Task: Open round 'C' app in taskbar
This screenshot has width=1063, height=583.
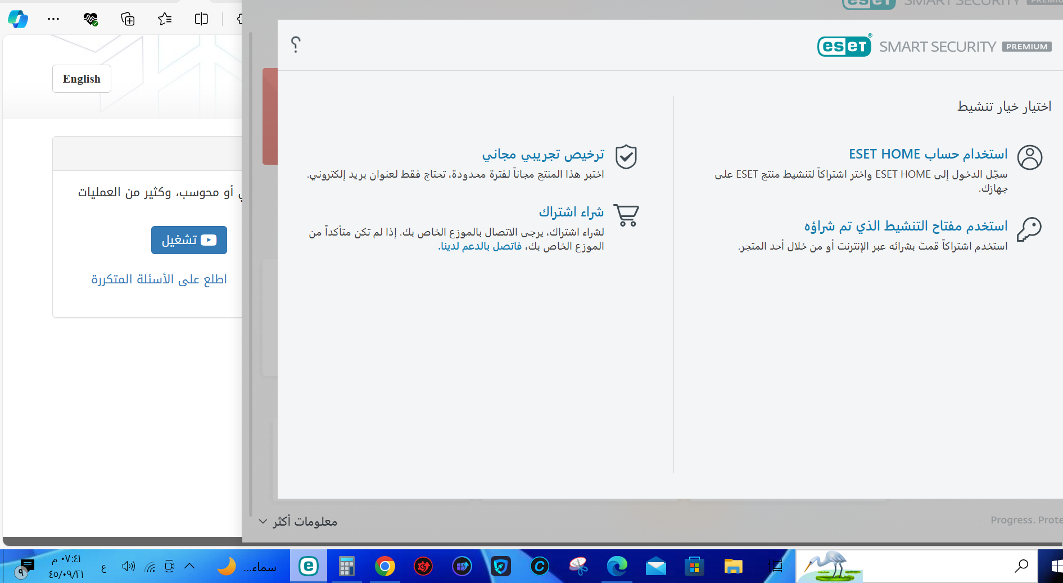Action: pyautogui.click(x=540, y=566)
